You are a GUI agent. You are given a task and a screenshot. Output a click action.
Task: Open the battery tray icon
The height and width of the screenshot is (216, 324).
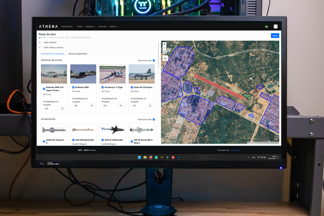(x=265, y=157)
